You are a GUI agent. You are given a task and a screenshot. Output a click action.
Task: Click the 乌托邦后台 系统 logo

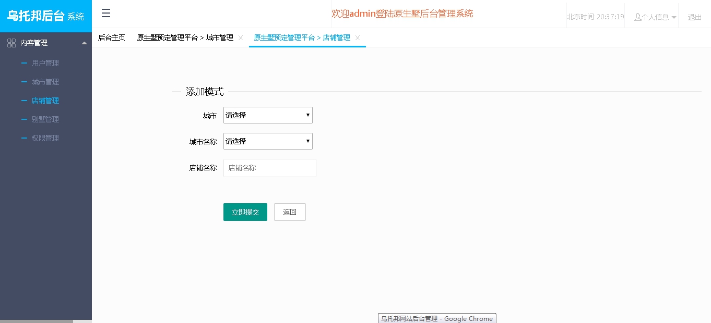coord(46,16)
